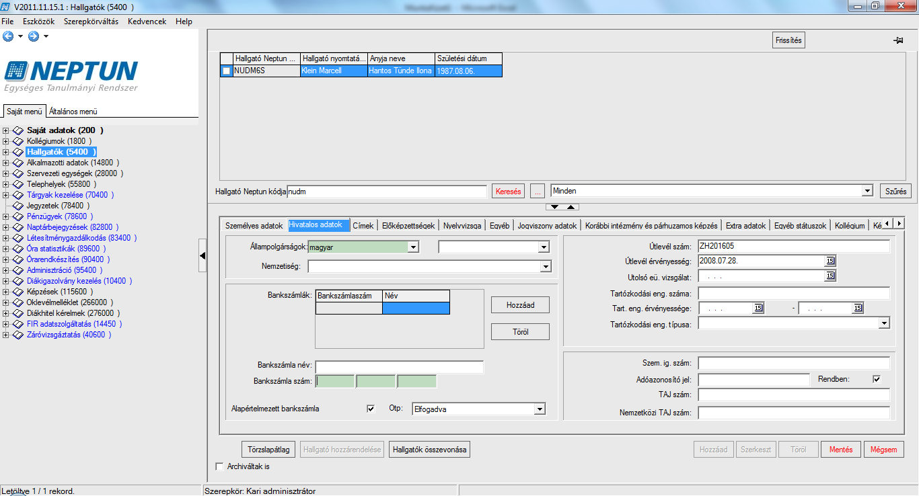The height and width of the screenshot is (496, 919).
Task: Click the Pénzügyek tree item icon
Action: (x=18, y=216)
